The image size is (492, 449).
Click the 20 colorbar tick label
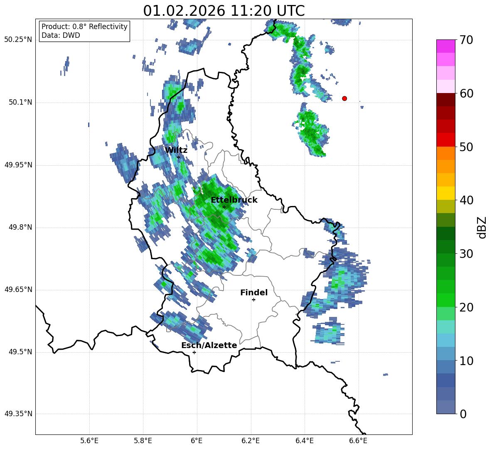(466, 307)
